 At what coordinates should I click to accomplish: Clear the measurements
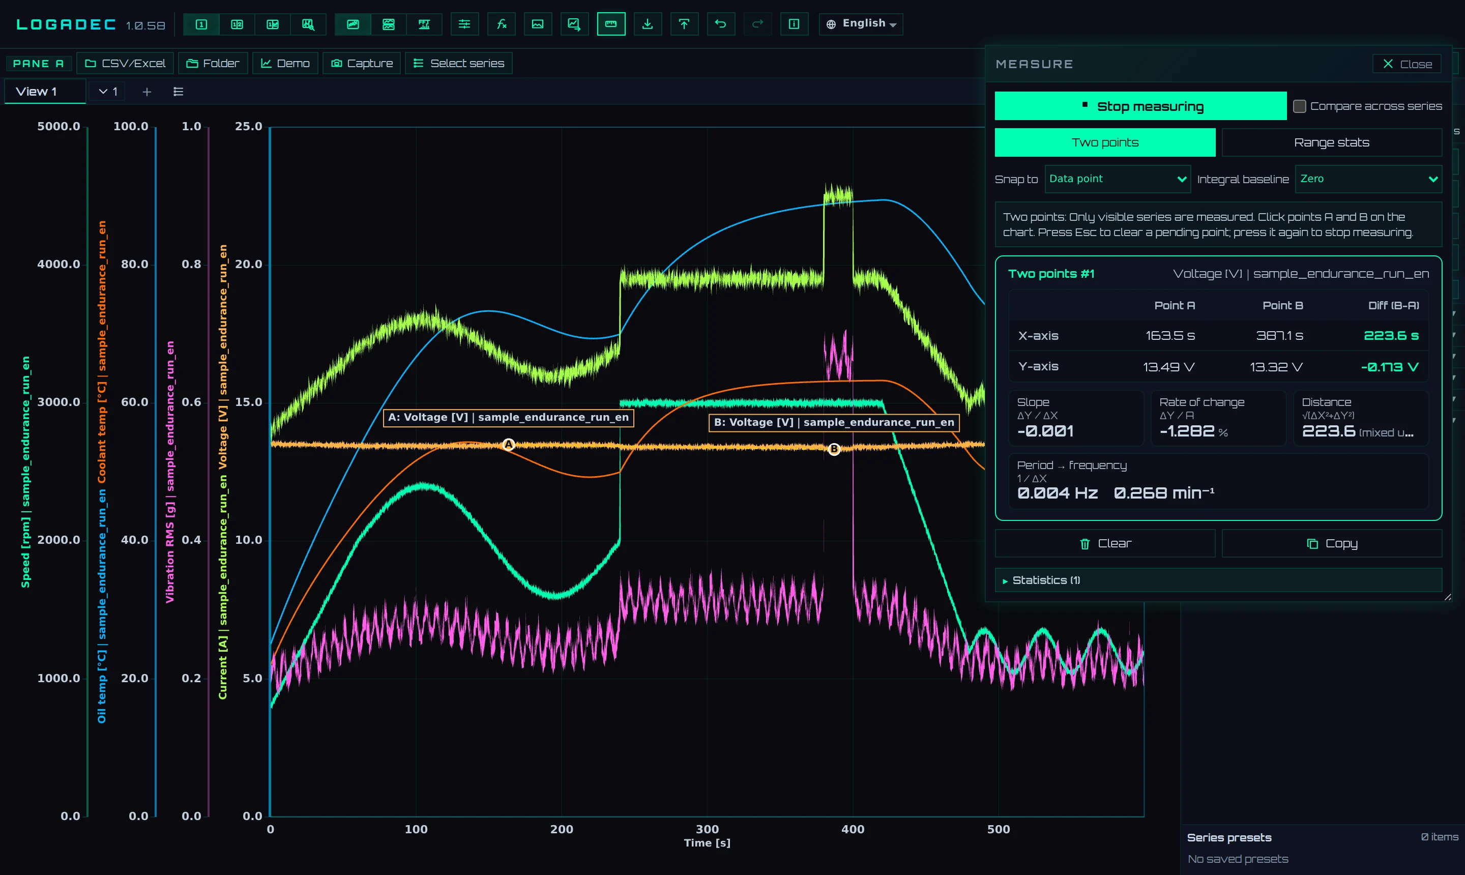click(x=1105, y=544)
